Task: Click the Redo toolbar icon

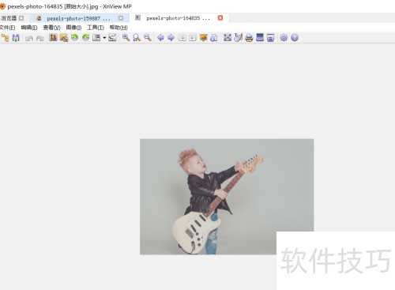Action: 40,38
